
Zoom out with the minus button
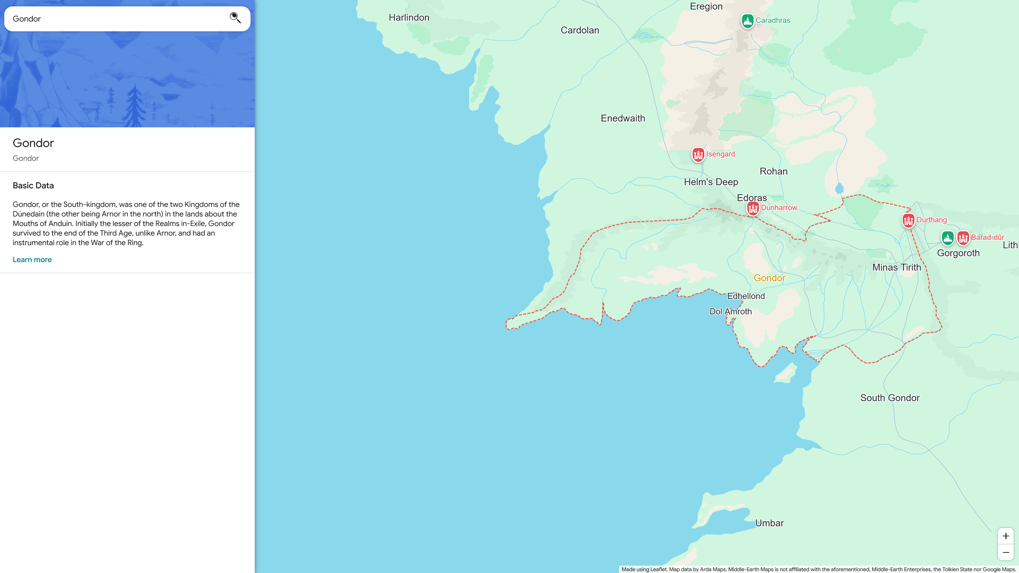click(x=1005, y=552)
